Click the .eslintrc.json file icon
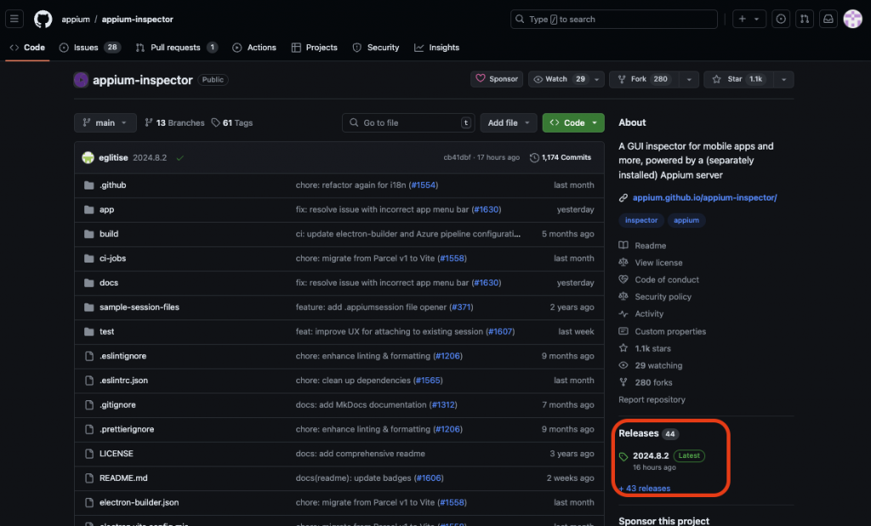 point(88,381)
